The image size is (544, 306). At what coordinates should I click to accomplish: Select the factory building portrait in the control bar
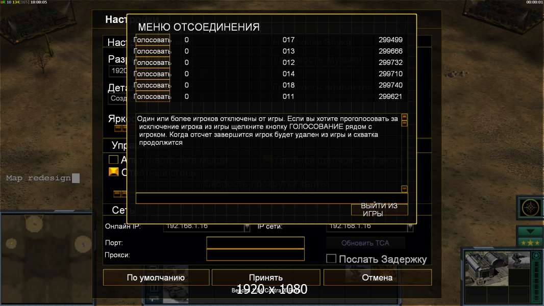[486, 269]
